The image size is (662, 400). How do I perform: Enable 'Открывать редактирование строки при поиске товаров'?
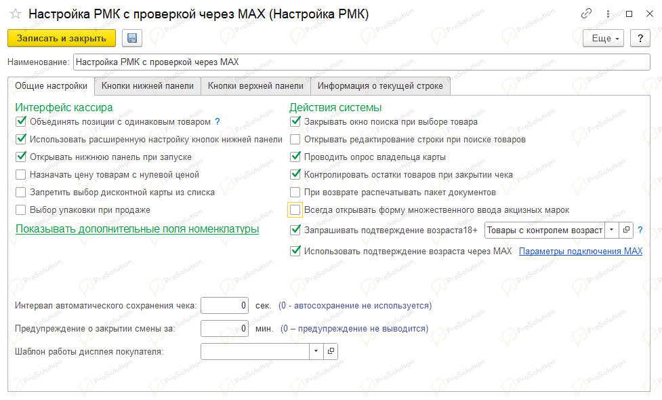tap(295, 140)
